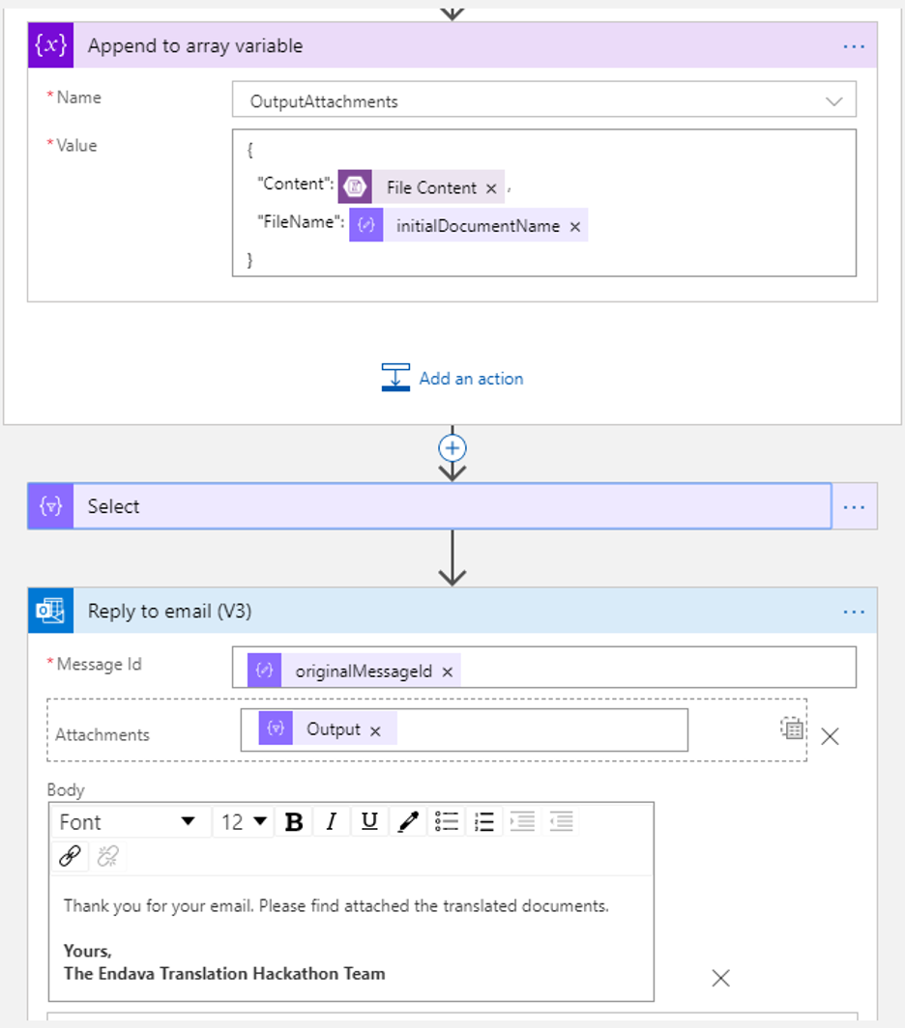Click the Output token
This screenshot has height=1028, width=905.
(x=328, y=728)
